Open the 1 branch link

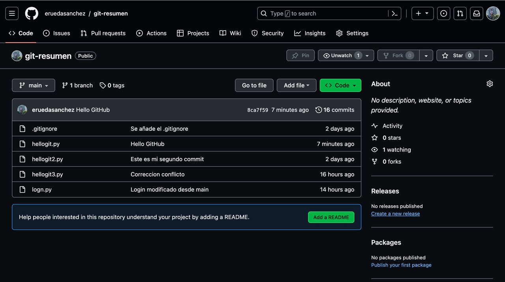(x=77, y=85)
